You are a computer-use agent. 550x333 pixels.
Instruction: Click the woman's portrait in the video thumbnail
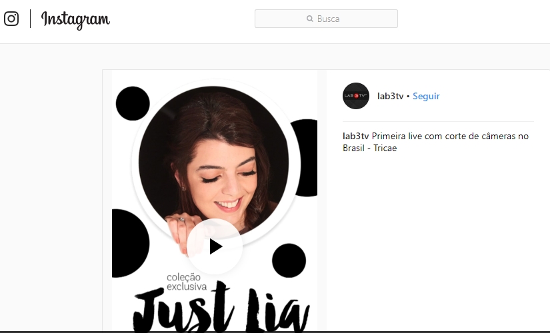[x=214, y=161]
